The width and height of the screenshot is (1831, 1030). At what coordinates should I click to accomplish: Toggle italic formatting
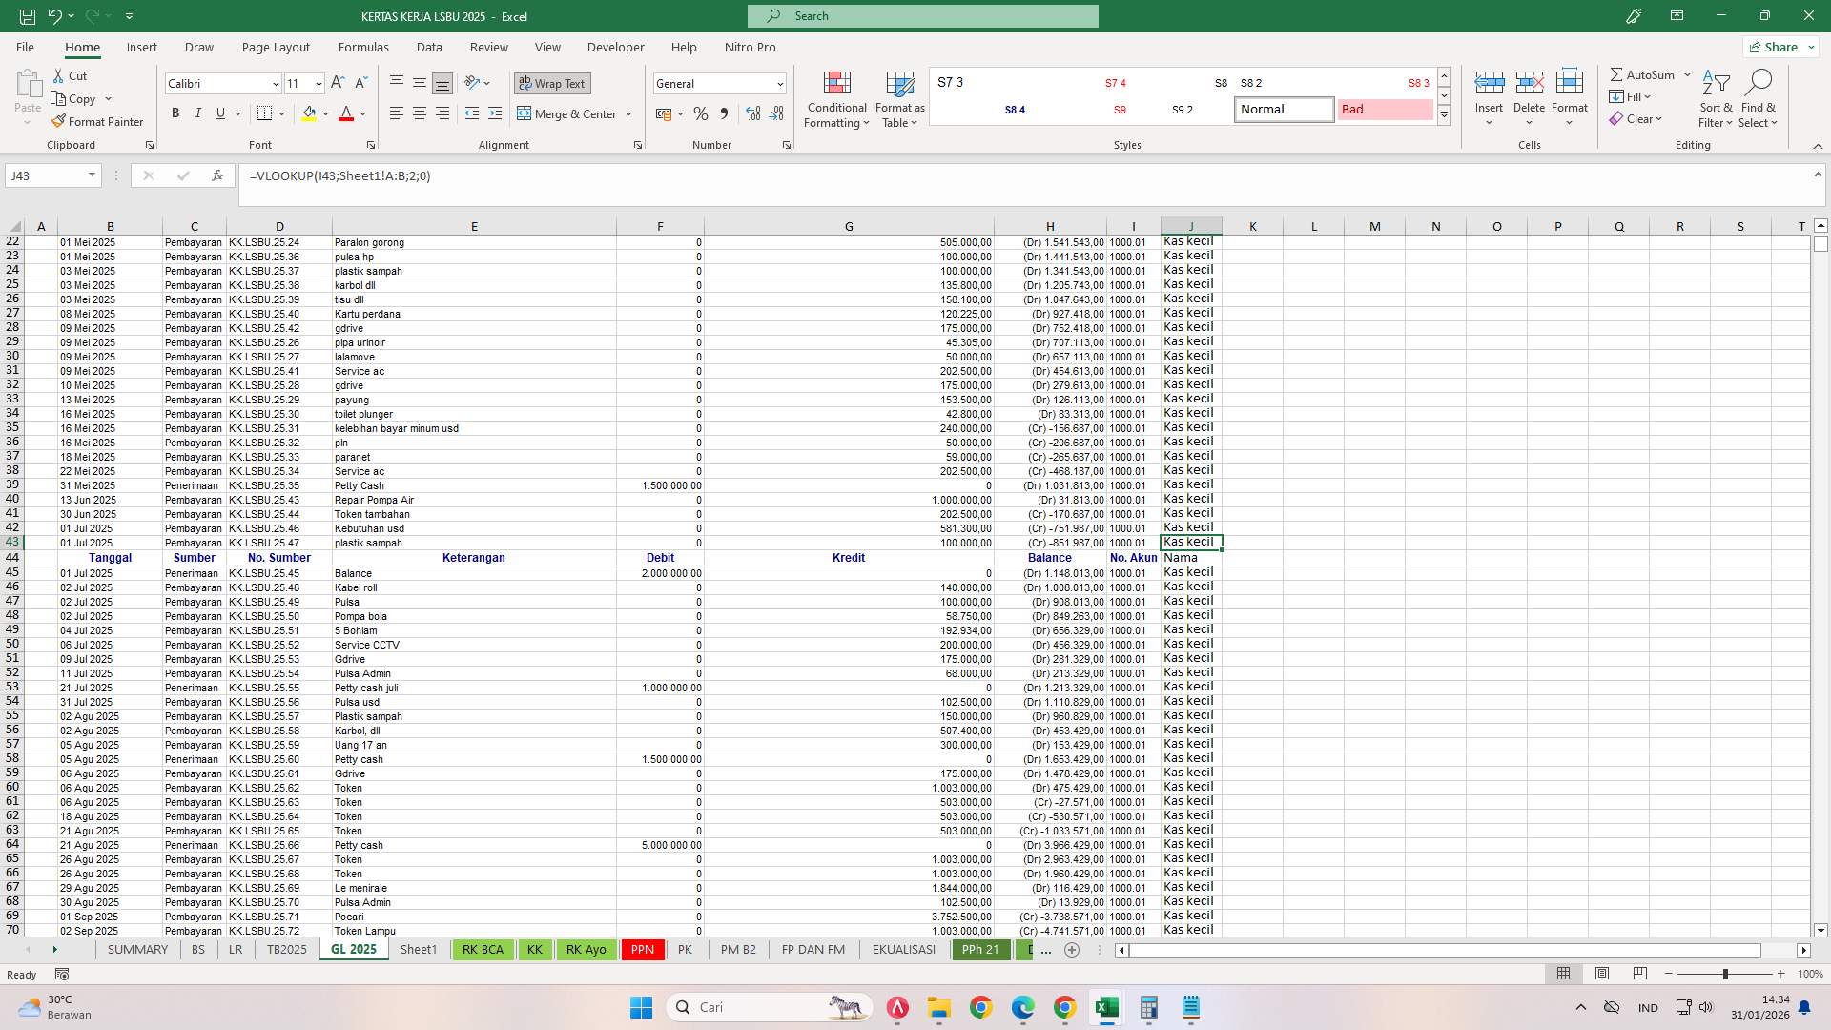pos(197,113)
